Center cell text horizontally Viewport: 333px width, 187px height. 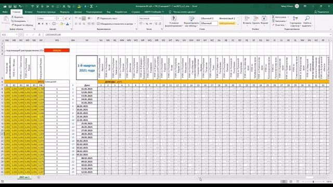click(80, 24)
